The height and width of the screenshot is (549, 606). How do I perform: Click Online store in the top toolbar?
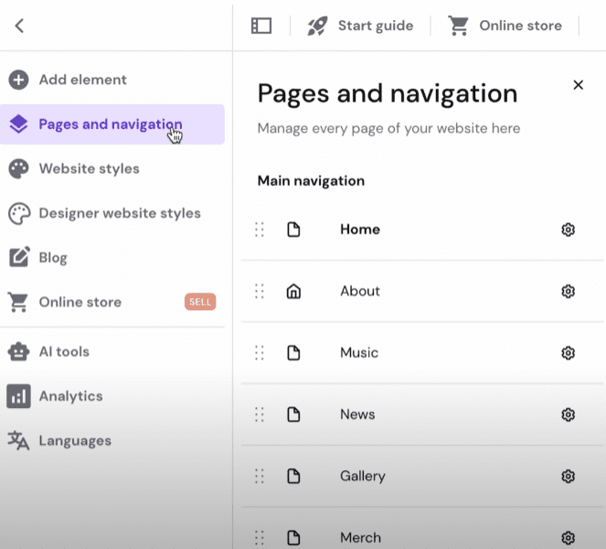[505, 26]
